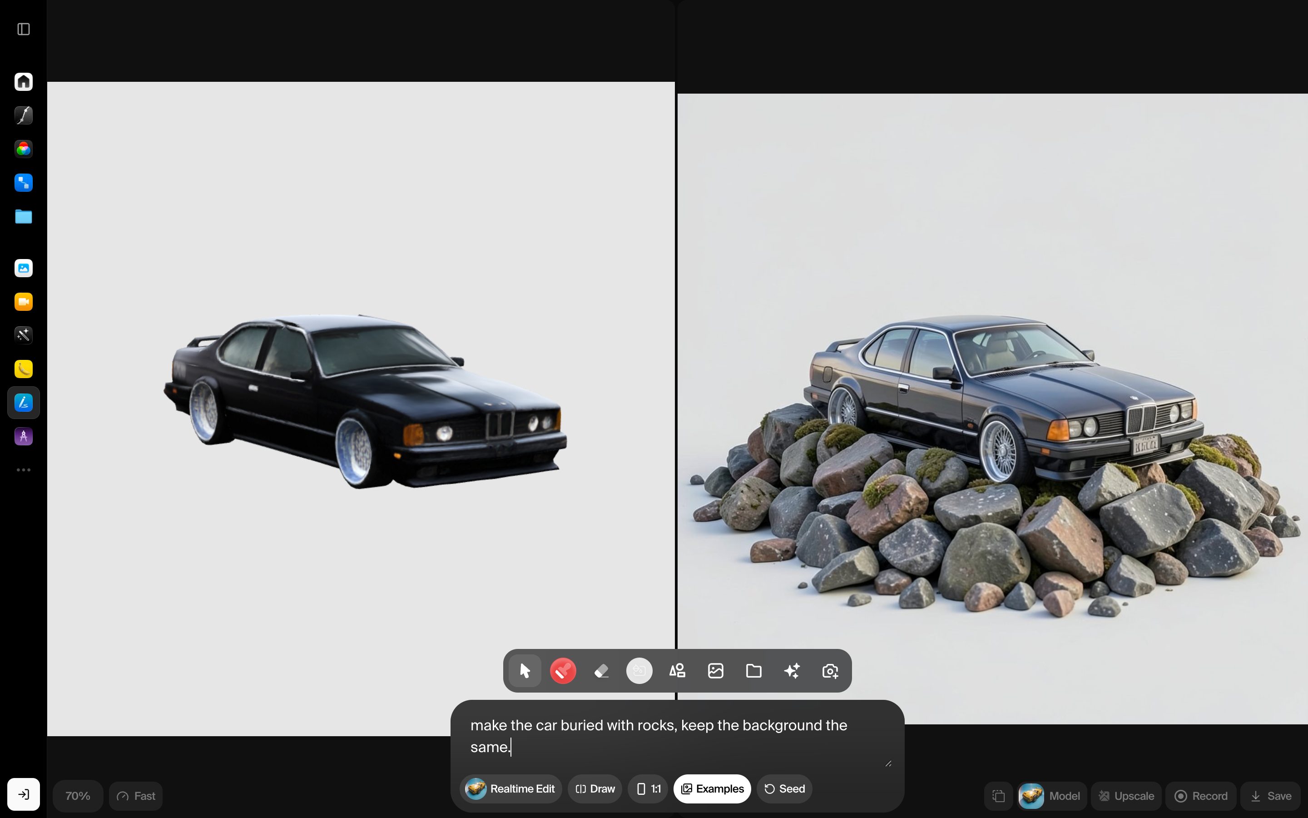Open the orange video camera icon
The height and width of the screenshot is (818, 1308).
23,302
